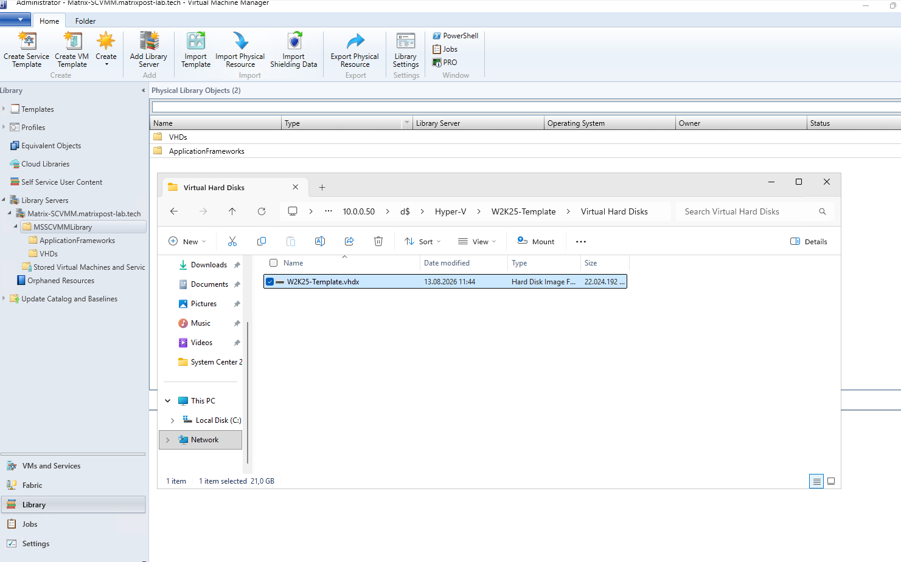Screen dimensions: 901x562
Task: Open the Sort dropdown in Explorer
Action: click(423, 242)
